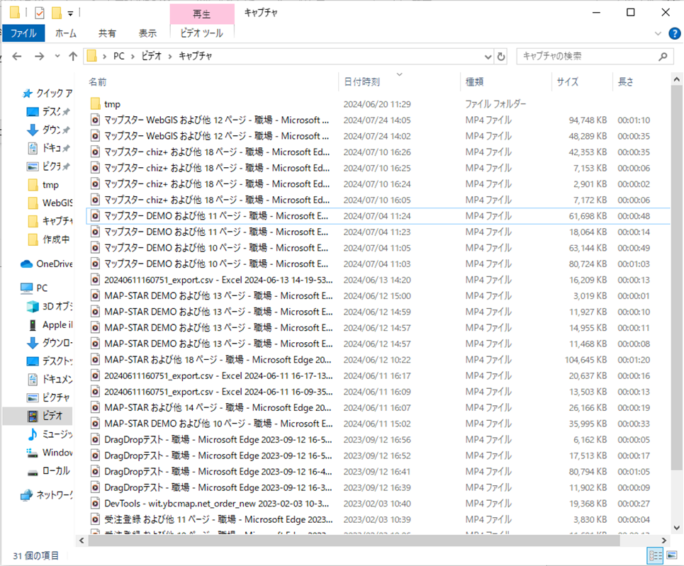Select file sized 104,645 KB
This screenshot has height=566, width=684.
tap(378, 360)
